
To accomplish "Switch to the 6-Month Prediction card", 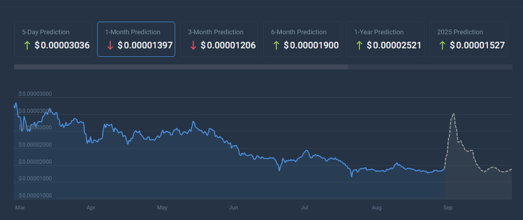I will [302, 39].
